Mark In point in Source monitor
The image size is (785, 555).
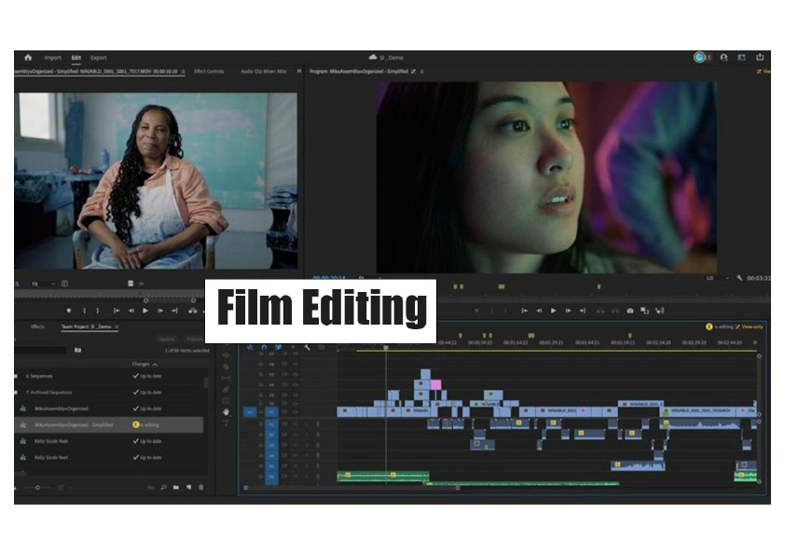click(x=85, y=311)
